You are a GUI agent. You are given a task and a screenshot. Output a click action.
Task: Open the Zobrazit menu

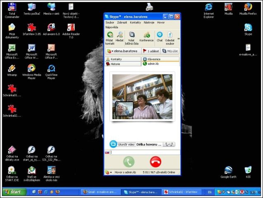122,22
